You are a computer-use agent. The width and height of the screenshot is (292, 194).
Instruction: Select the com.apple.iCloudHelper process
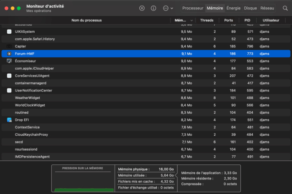click(146, 68)
